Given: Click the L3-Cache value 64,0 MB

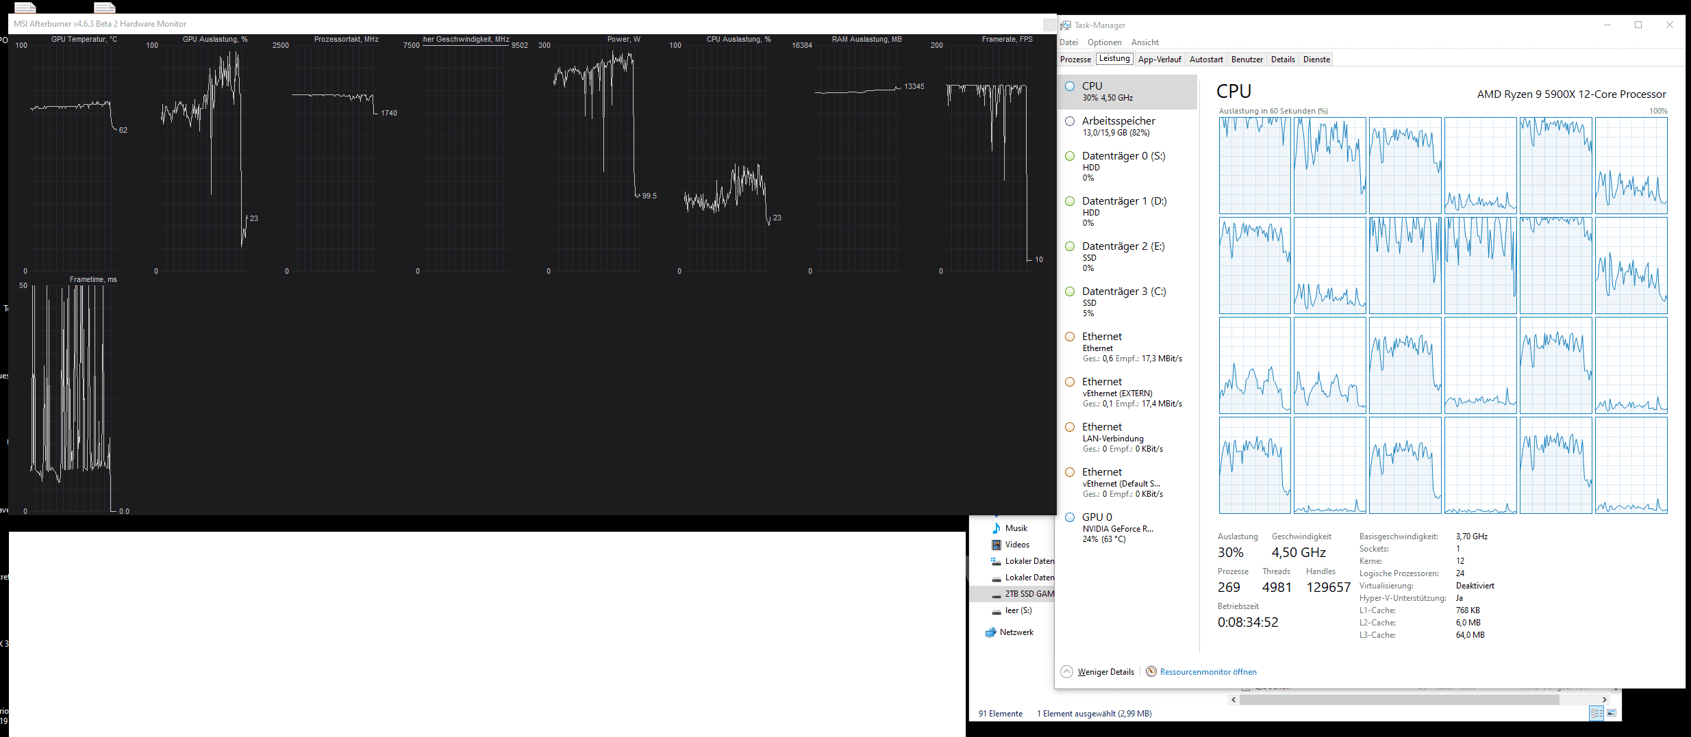Looking at the screenshot, I should point(1470,635).
